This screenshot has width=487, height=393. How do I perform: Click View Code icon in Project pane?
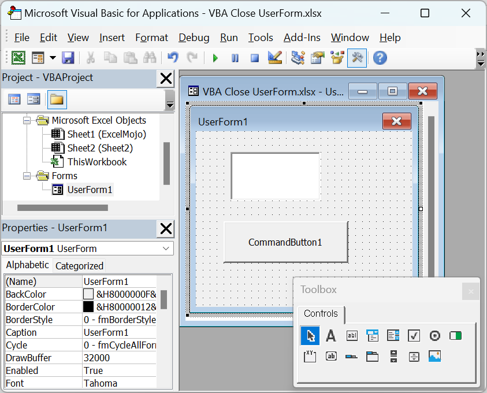pyautogui.click(x=14, y=100)
